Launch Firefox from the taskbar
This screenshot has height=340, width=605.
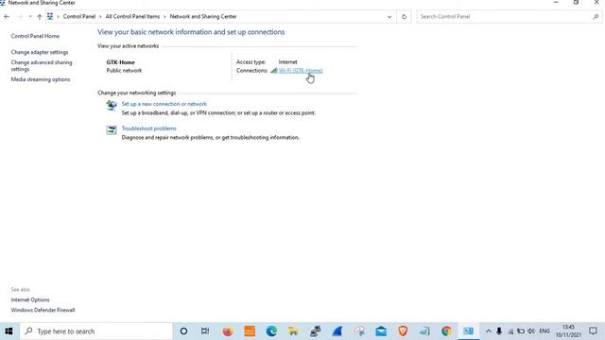tap(228, 331)
